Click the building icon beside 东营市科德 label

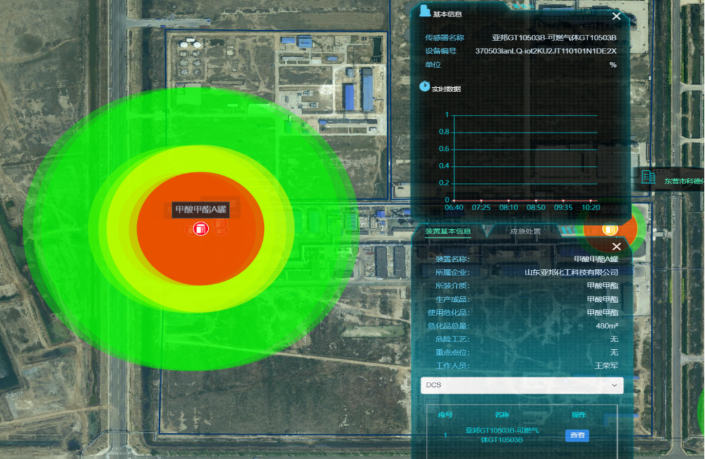point(647,176)
